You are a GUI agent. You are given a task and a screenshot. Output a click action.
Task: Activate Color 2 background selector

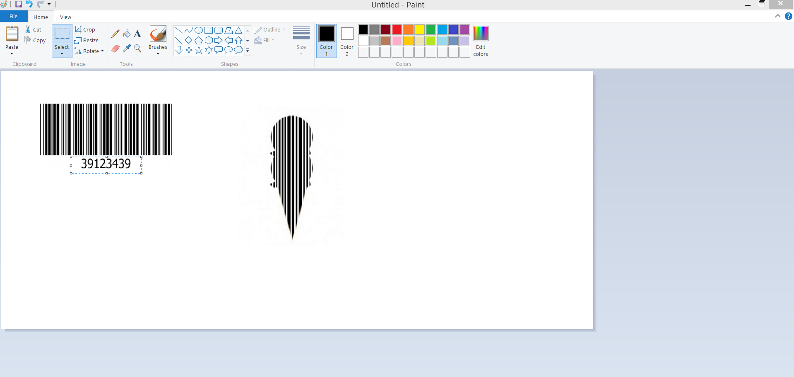(x=347, y=41)
